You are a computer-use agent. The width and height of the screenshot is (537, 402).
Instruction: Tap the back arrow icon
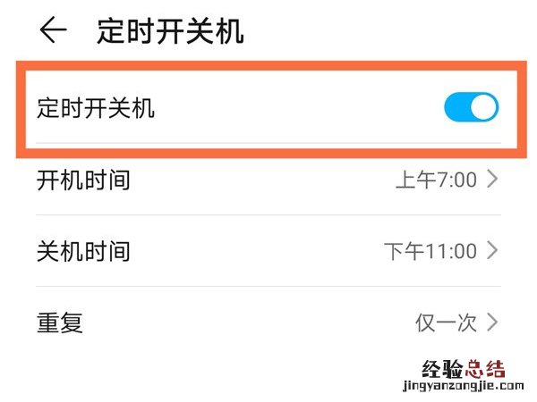point(54,30)
